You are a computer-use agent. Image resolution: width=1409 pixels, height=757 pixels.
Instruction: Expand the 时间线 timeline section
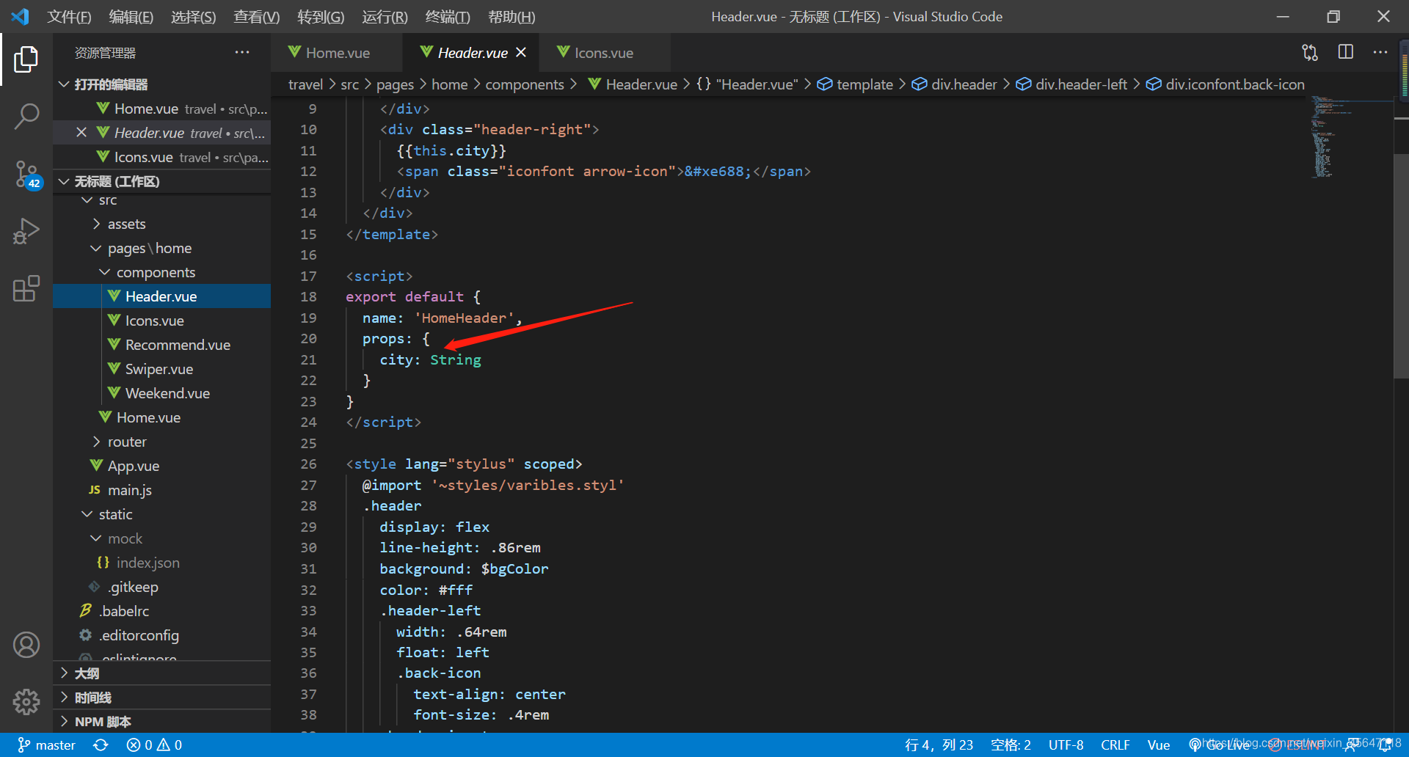pos(161,697)
